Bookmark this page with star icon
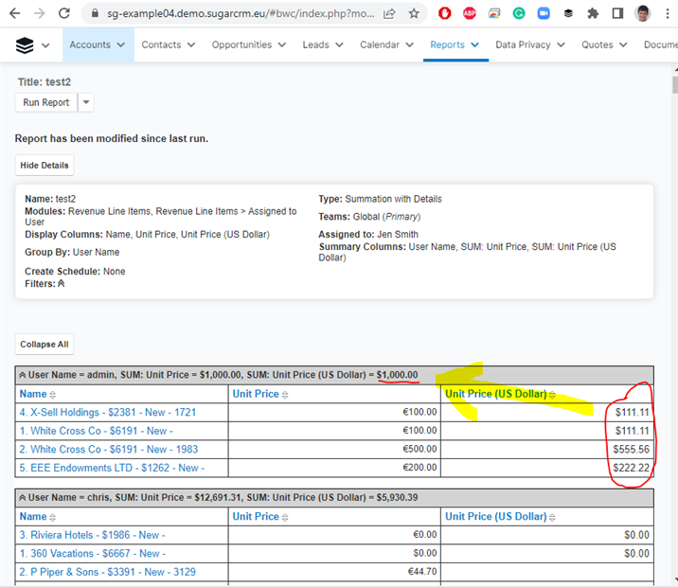The height and width of the screenshot is (587, 678). point(414,13)
